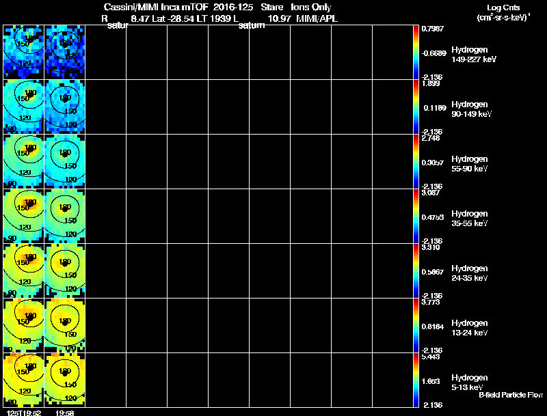547x416 pixels.
Task: Pick the 55-90 keV Hydrogen image under 19:58
Action: [x=64, y=162]
